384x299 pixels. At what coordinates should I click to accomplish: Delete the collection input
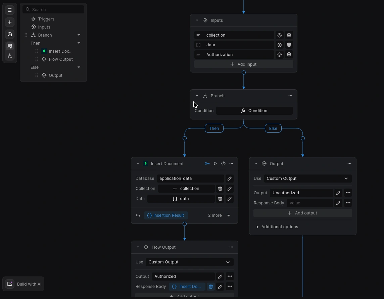click(x=289, y=35)
